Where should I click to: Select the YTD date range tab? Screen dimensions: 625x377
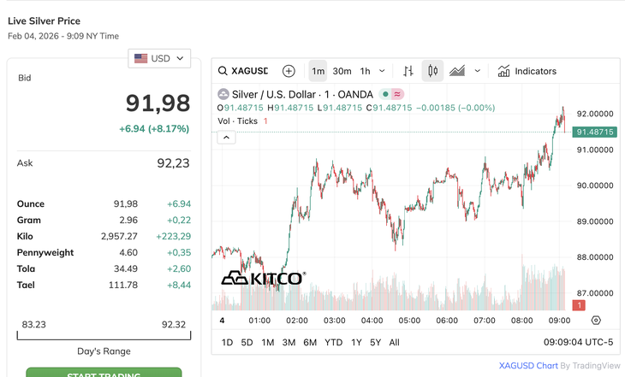pyautogui.click(x=334, y=342)
